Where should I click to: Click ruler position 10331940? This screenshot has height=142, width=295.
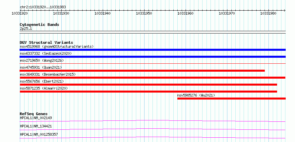tap(103, 13)
